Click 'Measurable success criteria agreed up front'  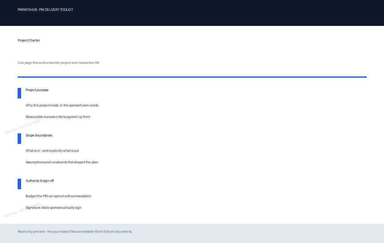(x=58, y=117)
